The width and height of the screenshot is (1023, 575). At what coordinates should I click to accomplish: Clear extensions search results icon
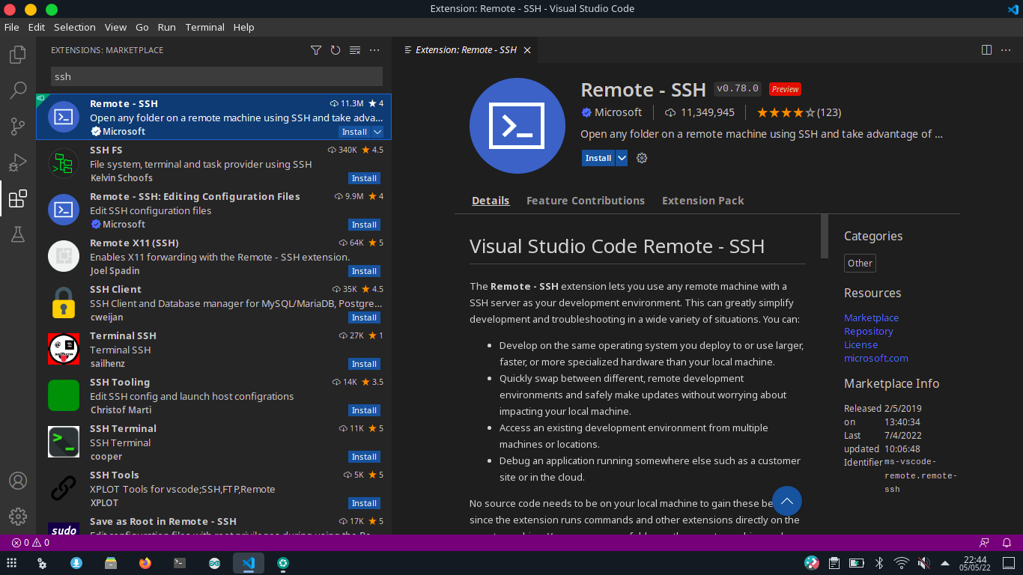[355, 50]
